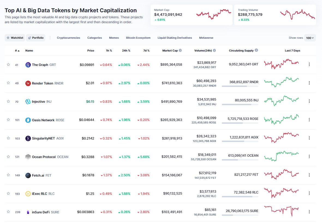Click The Graph GRT coin logo
The width and height of the screenshot is (322, 224).
pyautogui.click(x=28, y=65)
